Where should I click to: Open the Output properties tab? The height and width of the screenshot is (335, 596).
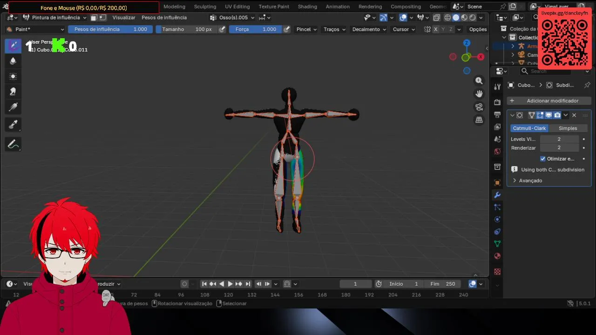click(x=497, y=114)
